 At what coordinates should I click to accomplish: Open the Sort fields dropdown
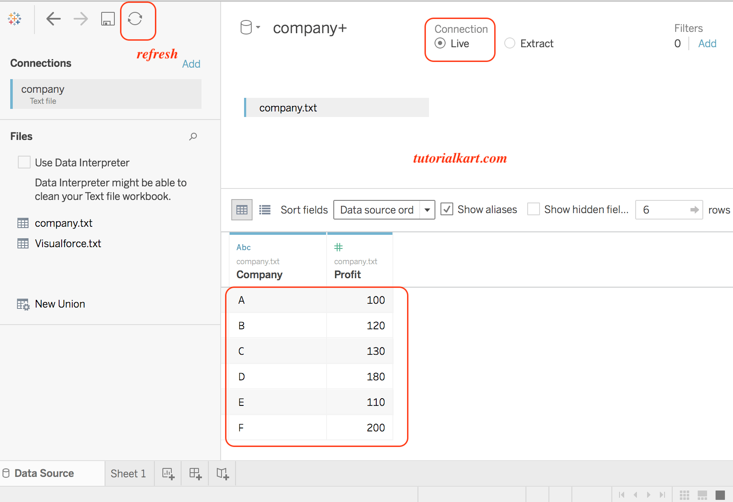click(427, 209)
